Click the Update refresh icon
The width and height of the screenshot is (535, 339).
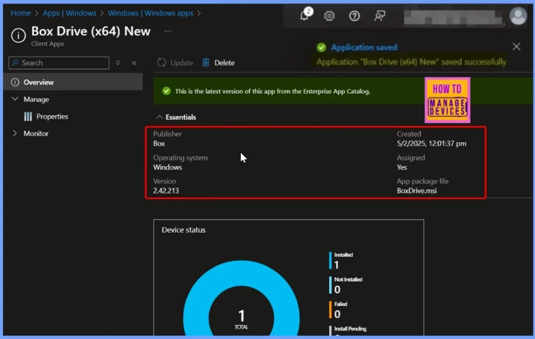[162, 63]
